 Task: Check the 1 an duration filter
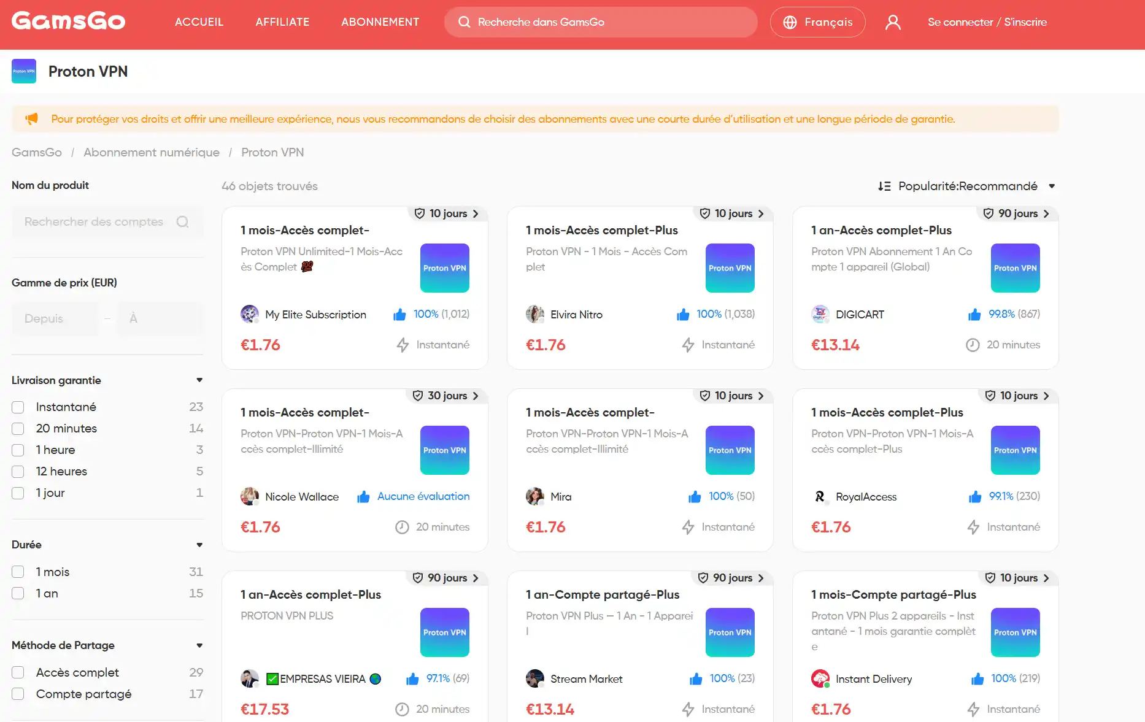[18, 593]
